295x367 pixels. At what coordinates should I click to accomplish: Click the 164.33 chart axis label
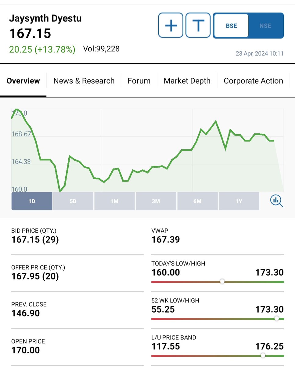click(21, 161)
